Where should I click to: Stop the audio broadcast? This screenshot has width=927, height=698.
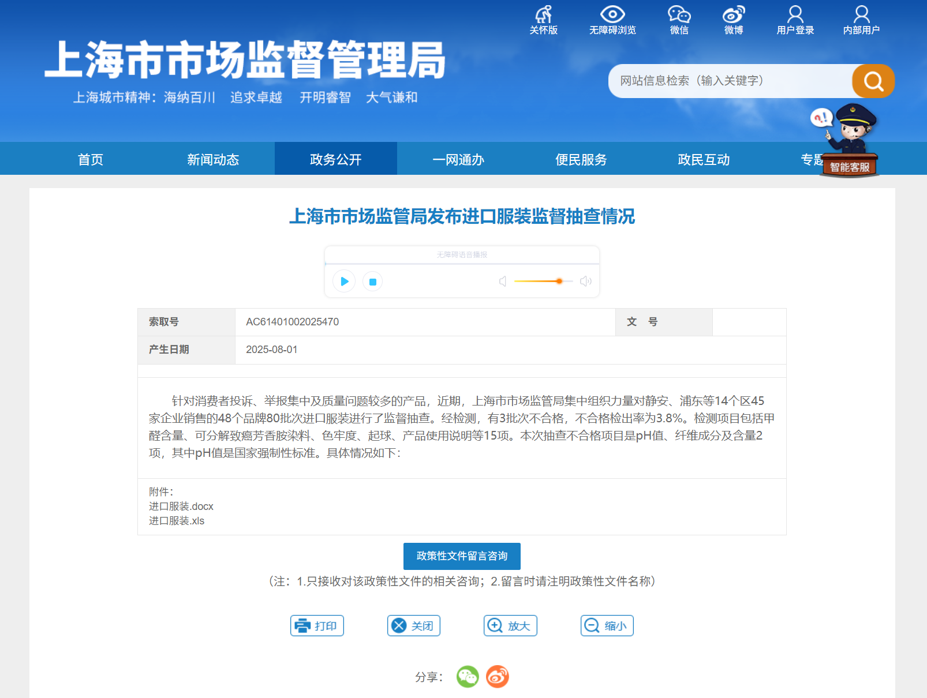(x=373, y=282)
